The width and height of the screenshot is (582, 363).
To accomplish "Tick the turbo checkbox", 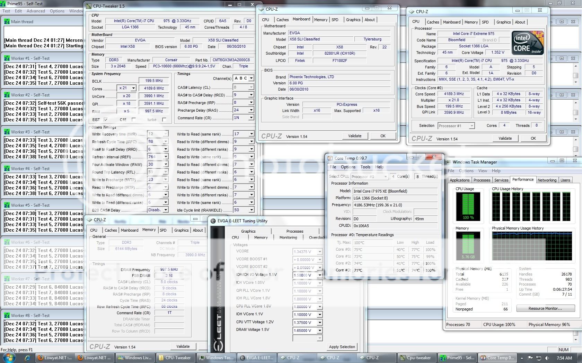I will pos(164,120).
